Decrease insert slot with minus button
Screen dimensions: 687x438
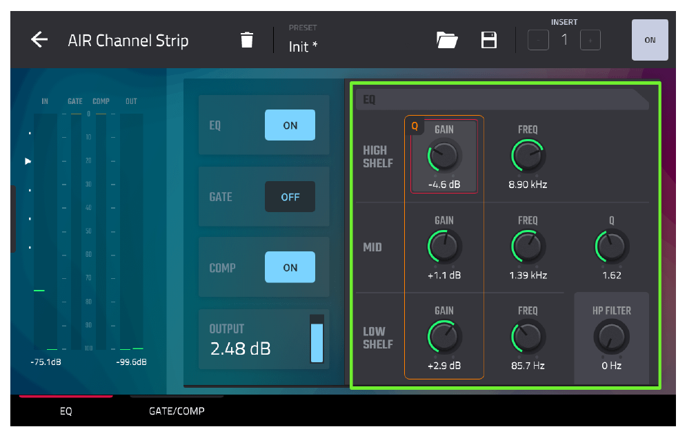538,40
